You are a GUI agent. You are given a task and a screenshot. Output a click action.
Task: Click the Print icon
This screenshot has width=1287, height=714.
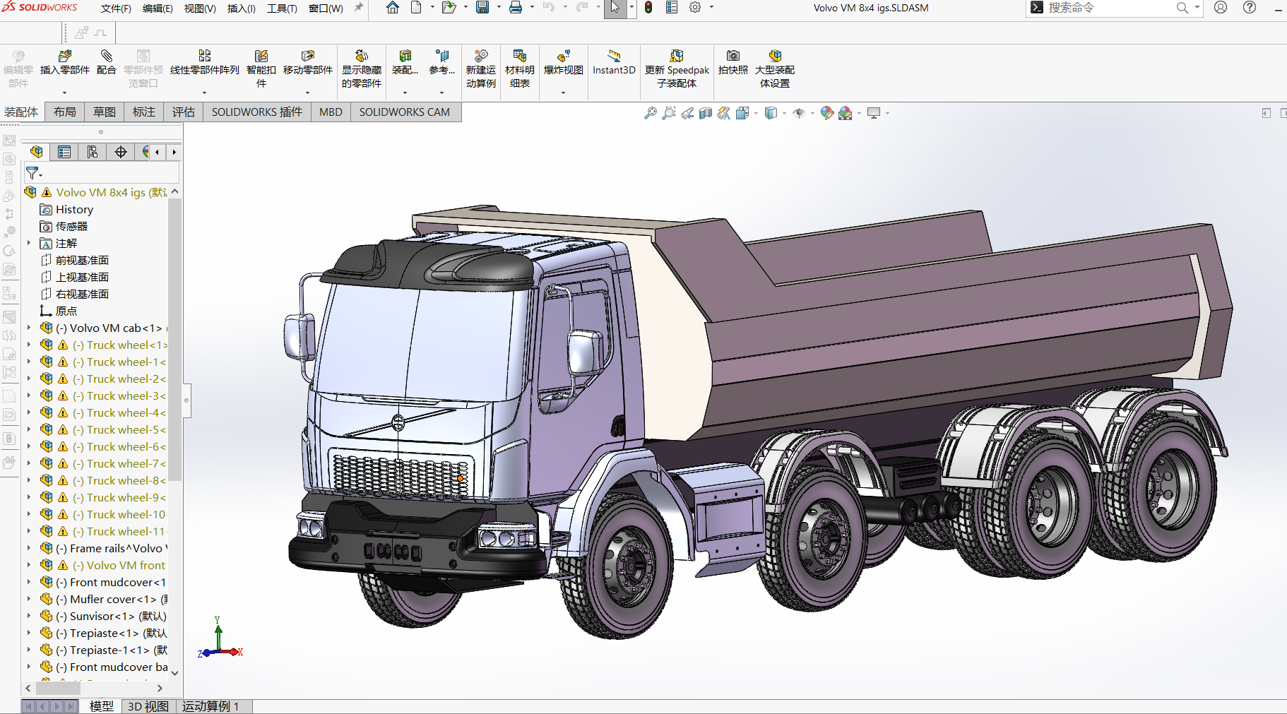(x=516, y=8)
